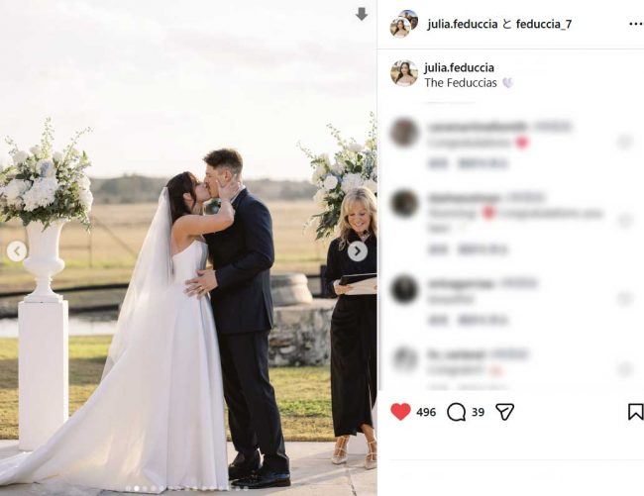Open stacked profile avatars in header
644x496 pixels.
(403, 24)
